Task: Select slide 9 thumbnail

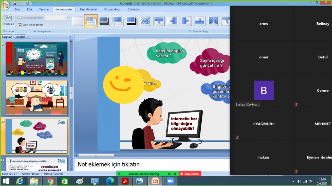Action: tap(36, 98)
